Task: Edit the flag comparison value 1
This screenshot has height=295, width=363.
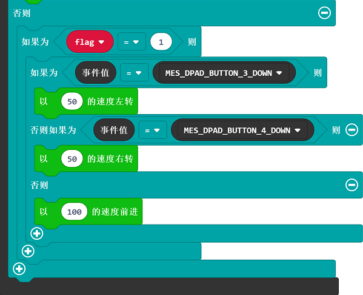Action: [x=161, y=42]
